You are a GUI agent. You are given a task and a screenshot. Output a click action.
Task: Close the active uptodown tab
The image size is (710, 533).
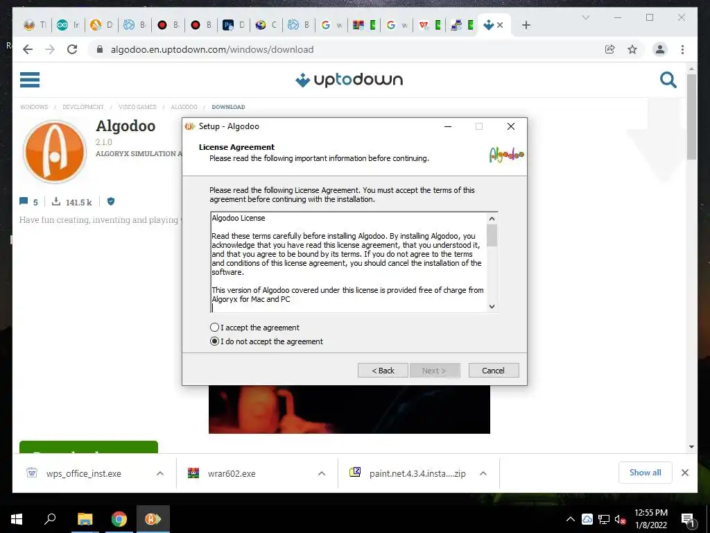click(x=500, y=26)
